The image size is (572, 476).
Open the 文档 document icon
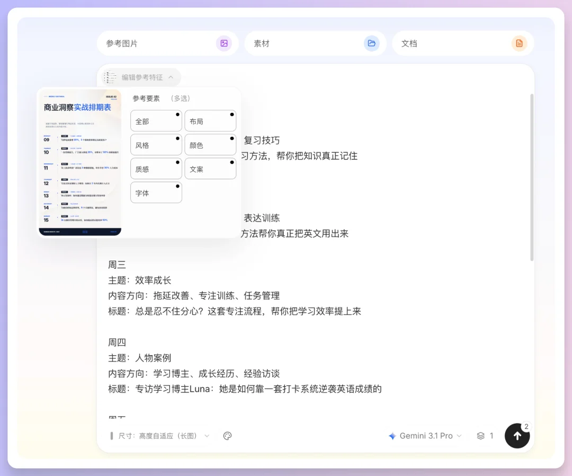click(519, 43)
